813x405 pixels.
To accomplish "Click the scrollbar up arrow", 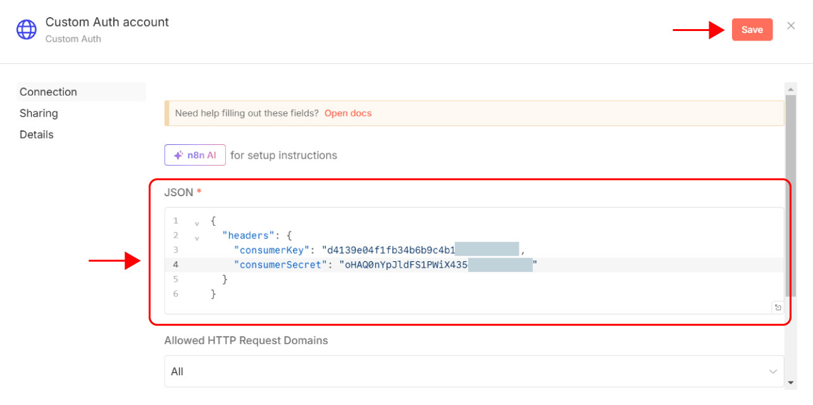I will [790, 89].
